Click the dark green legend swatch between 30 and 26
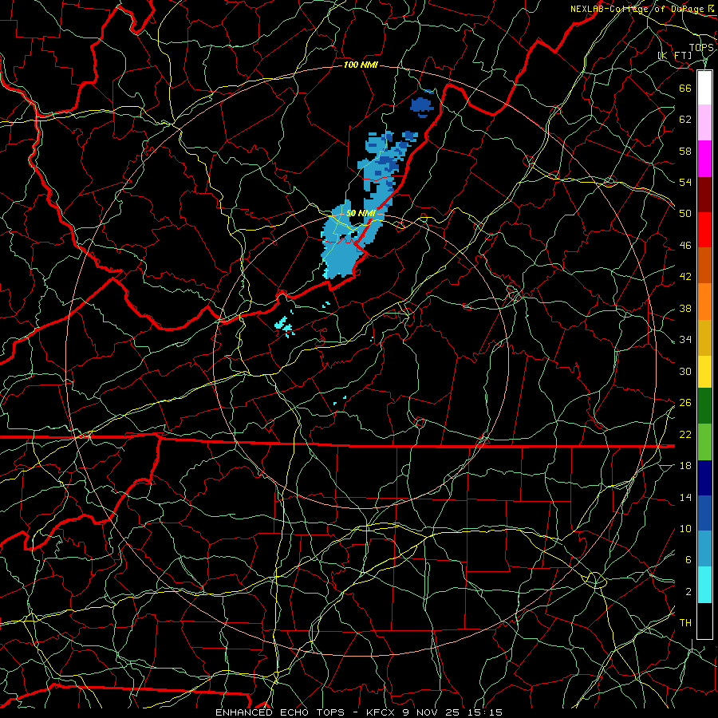 click(x=704, y=406)
